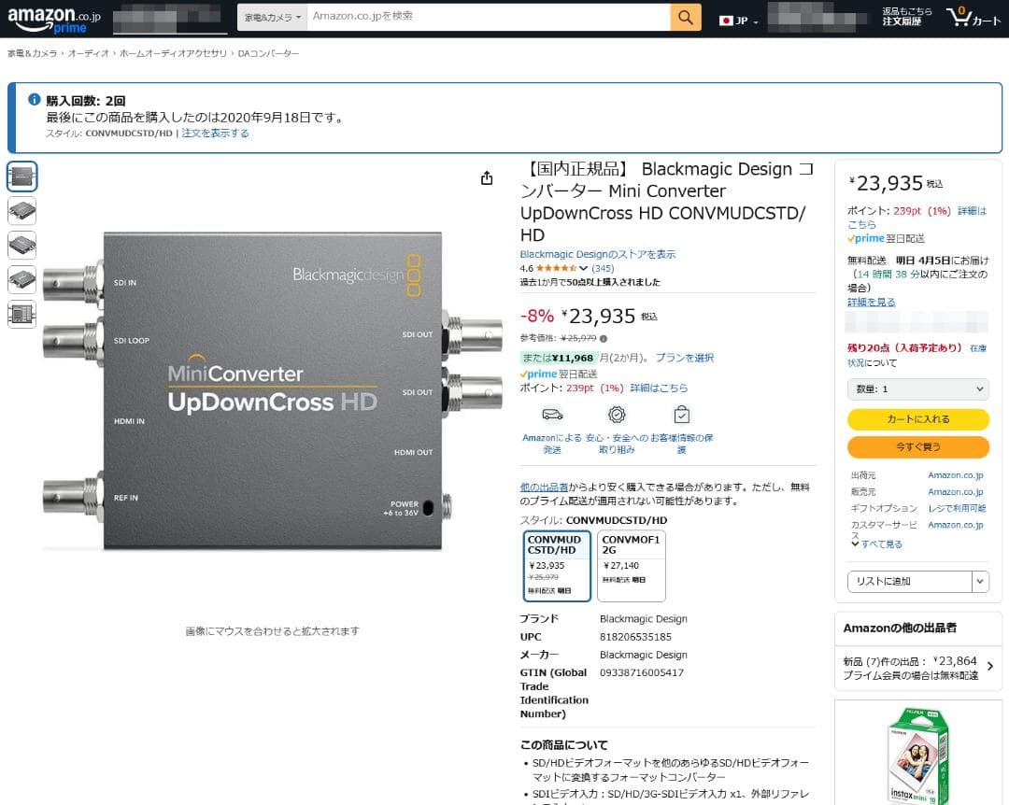The width and height of the screenshot is (1009, 805).
Task: Click the search magnifying glass icon
Action: [685, 17]
